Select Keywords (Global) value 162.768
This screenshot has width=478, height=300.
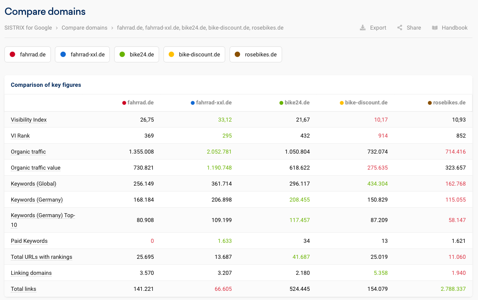coord(456,184)
